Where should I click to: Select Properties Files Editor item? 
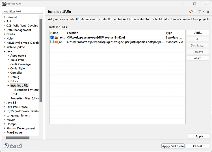[25, 98]
